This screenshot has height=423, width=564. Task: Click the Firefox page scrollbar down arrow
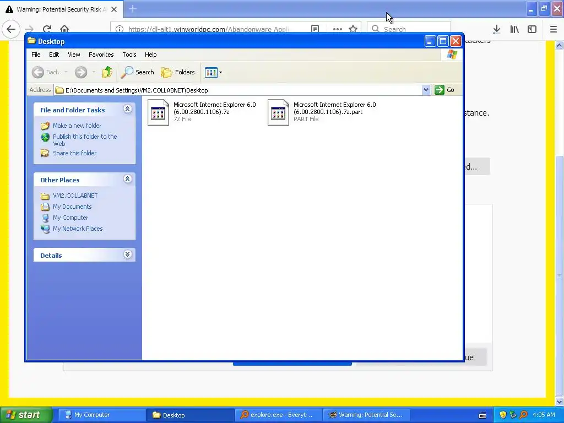pyautogui.click(x=559, y=402)
